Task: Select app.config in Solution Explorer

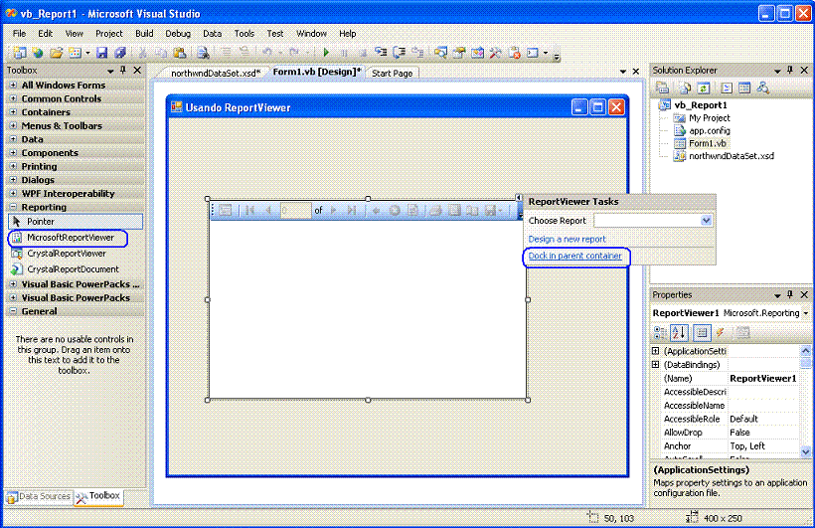Action: pos(710,130)
